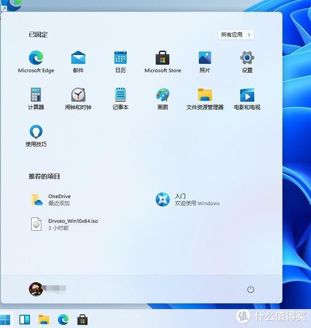The image size is (311, 328).
Task: Open the Widgets icon on taskbar
Action: click(x=25, y=320)
